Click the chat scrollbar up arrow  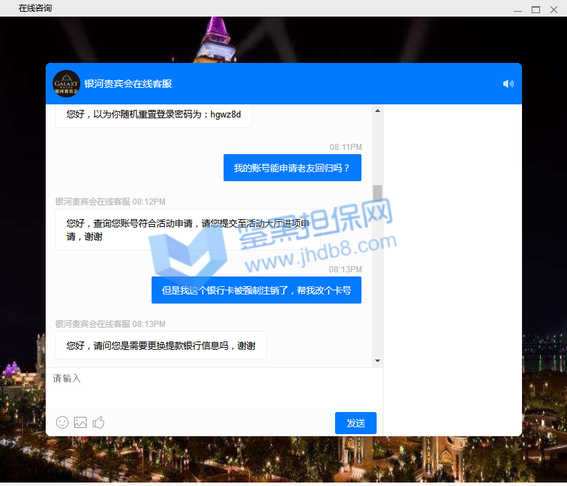pyautogui.click(x=377, y=111)
